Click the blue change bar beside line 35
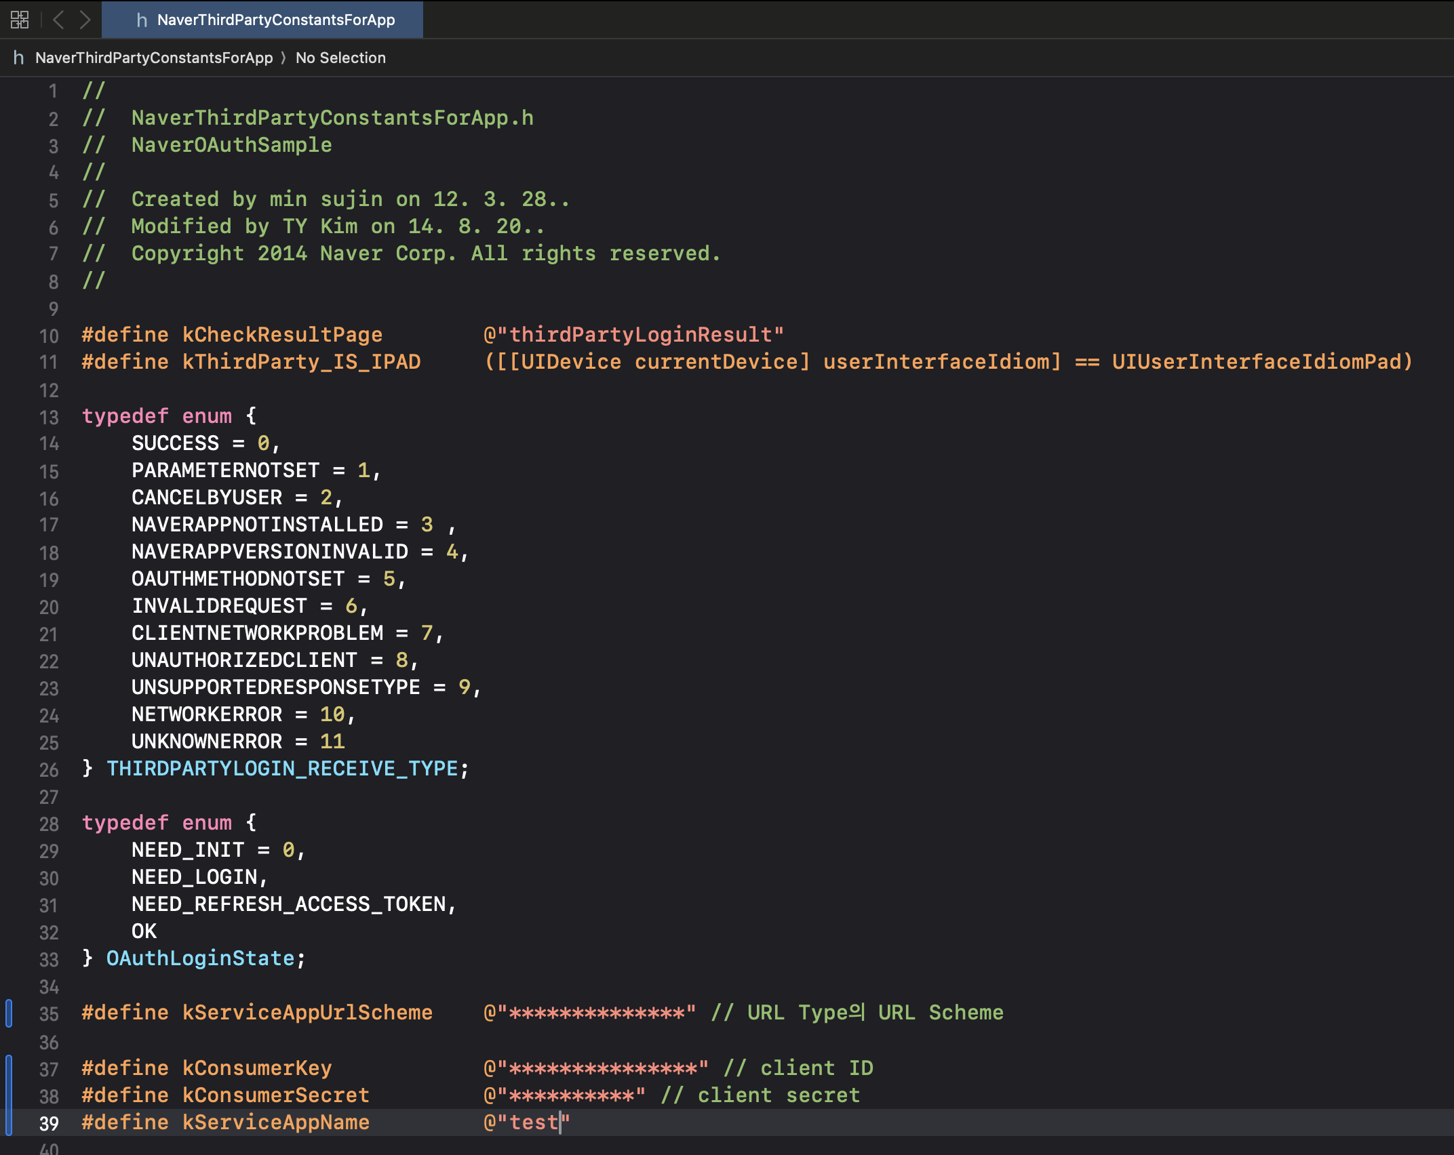 tap(9, 1013)
